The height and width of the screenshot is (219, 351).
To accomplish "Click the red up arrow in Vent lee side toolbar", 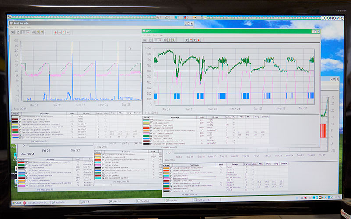I will tap(64, 32).
